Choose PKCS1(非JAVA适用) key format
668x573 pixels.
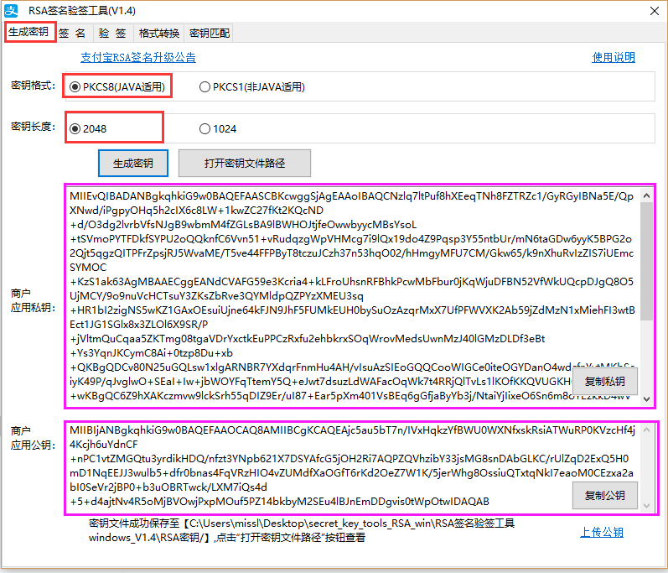205,86
